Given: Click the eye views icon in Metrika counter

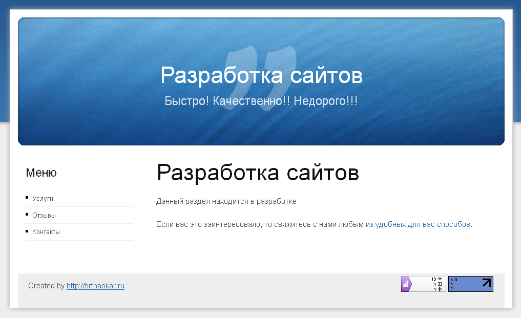Looking at the screenshot, I should (x=440, y=279).
